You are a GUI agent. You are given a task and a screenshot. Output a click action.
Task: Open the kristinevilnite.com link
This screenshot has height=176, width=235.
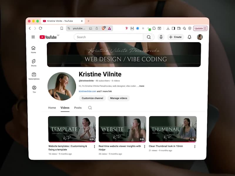point(88,91)
